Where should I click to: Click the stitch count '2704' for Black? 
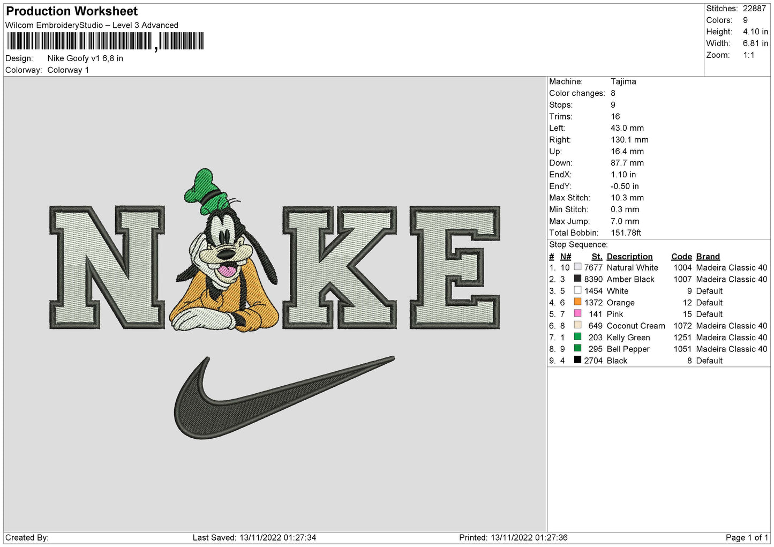593,361
